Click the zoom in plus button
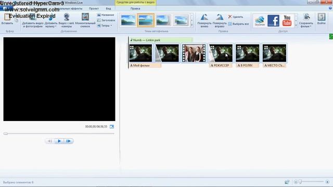 (327, 182)
